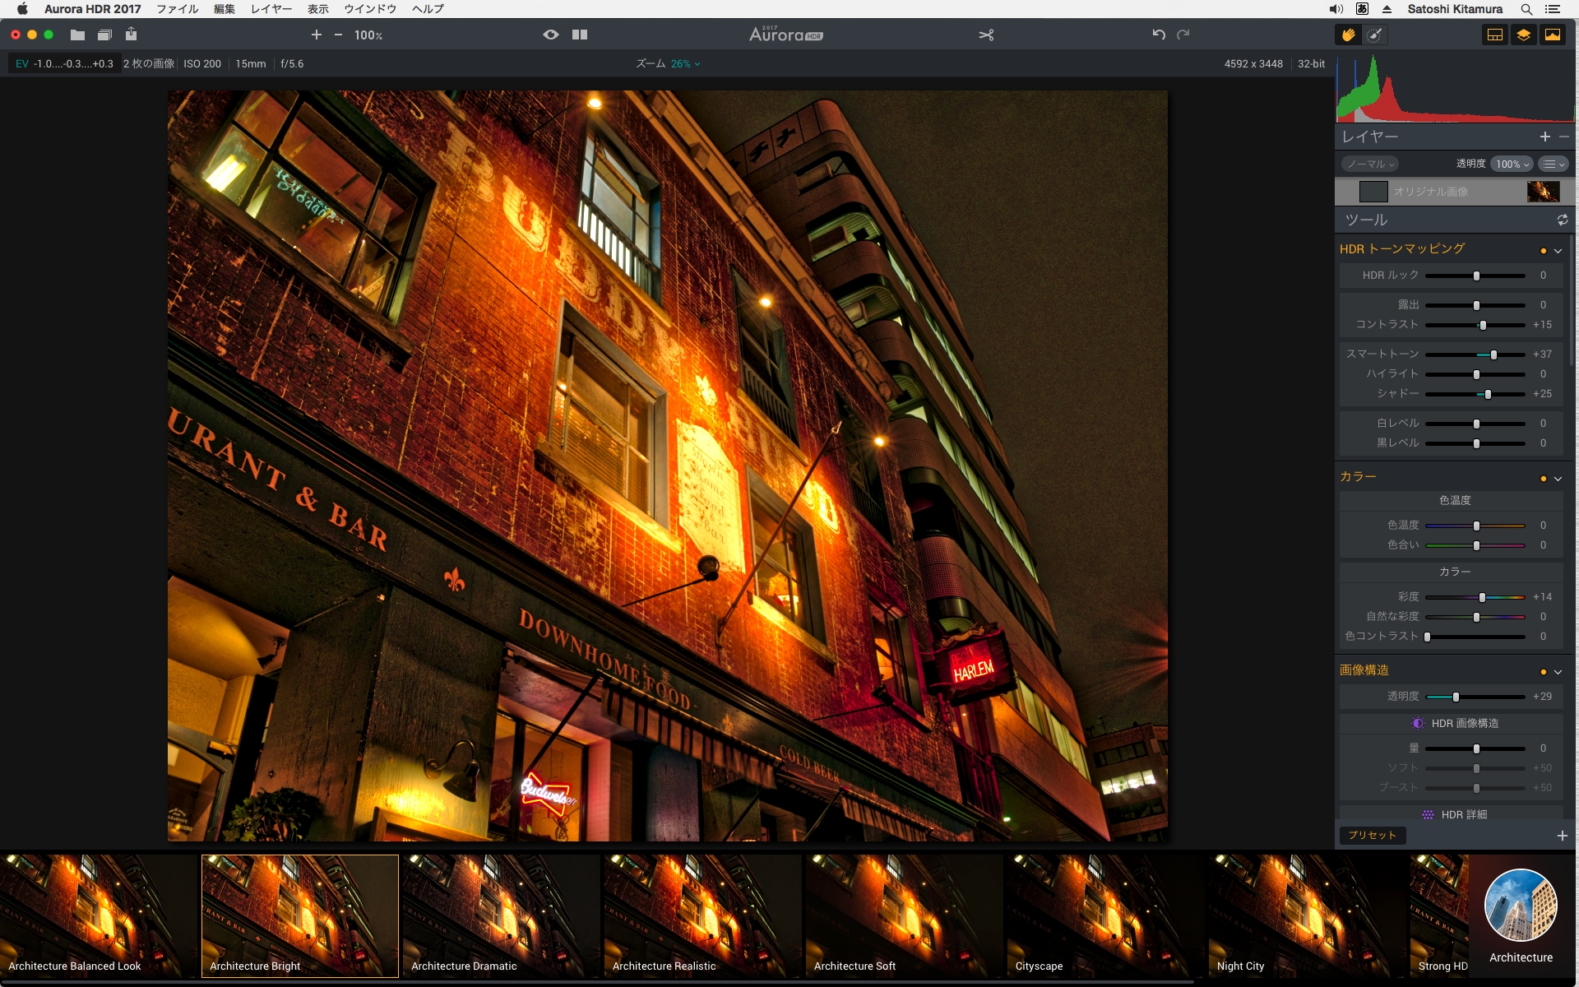
Task: Toggle the HDR トーンマッピング enable dot
Action: click(1543, 251)
